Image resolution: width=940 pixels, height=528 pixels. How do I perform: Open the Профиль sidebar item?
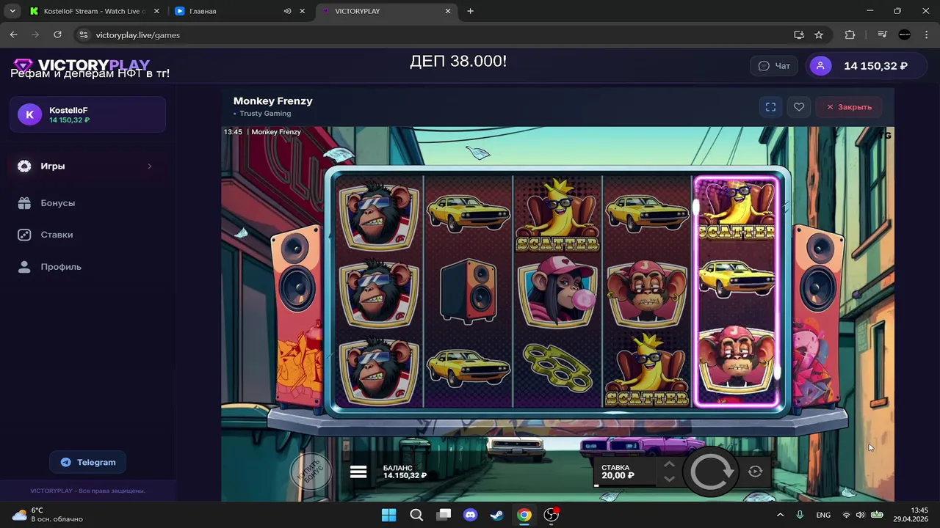[87, 267]
